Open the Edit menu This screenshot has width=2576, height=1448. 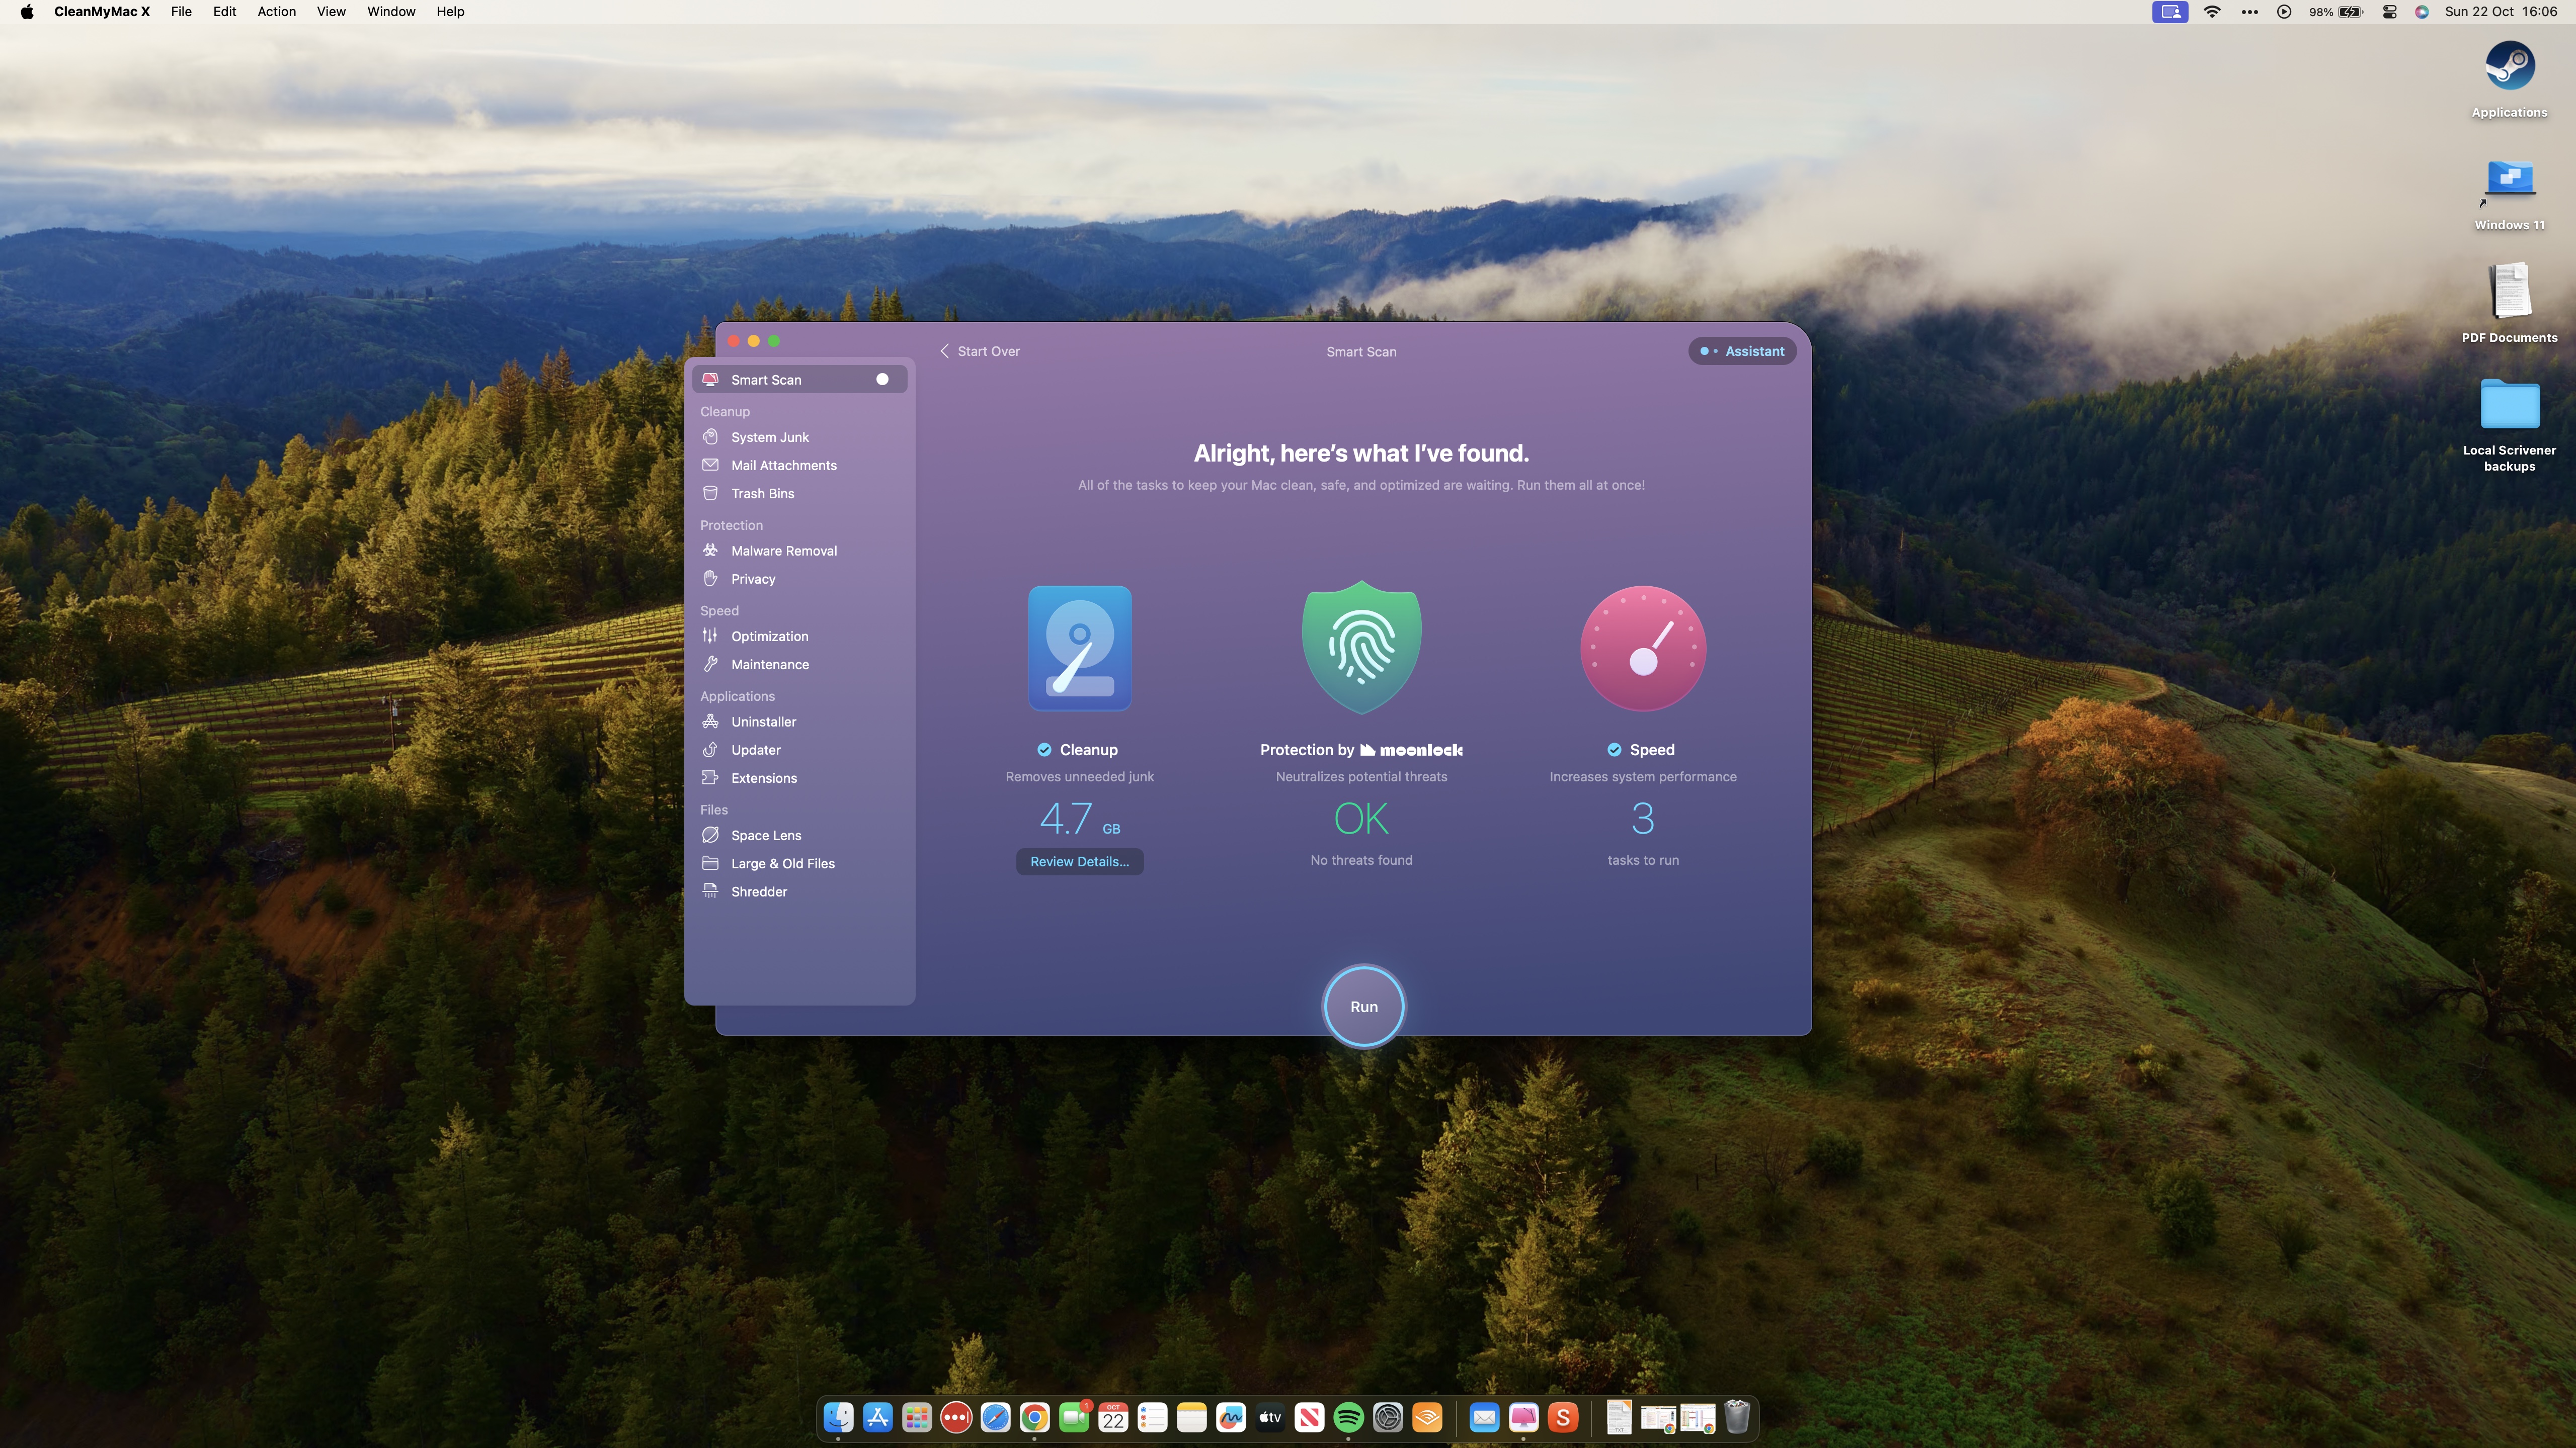[x=224, y=12]
